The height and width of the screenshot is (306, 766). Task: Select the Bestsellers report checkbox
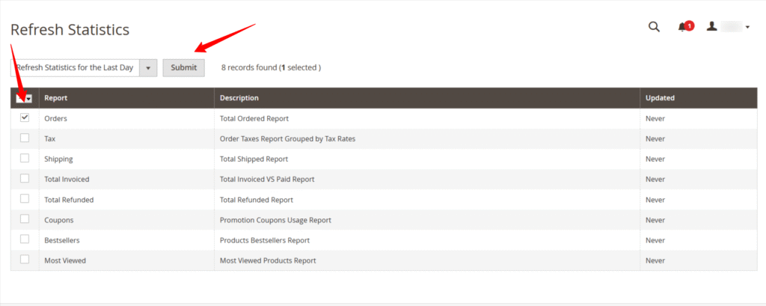[x=25, y=239]
